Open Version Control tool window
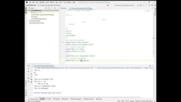Viewport: 181px width, 102px height. [x=33, y=99]
